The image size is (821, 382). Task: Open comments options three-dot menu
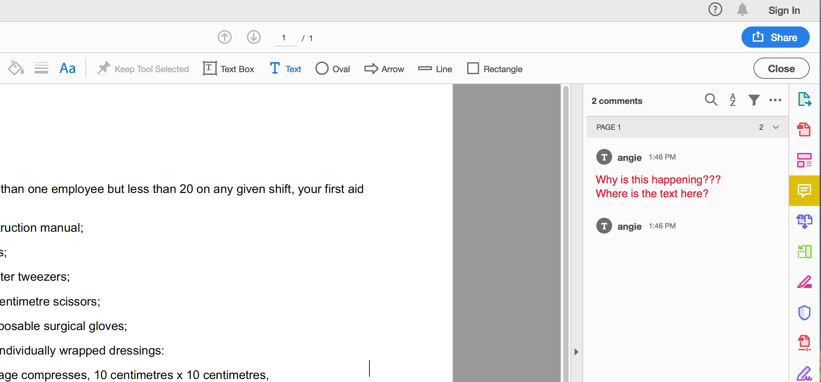point(775,100)
